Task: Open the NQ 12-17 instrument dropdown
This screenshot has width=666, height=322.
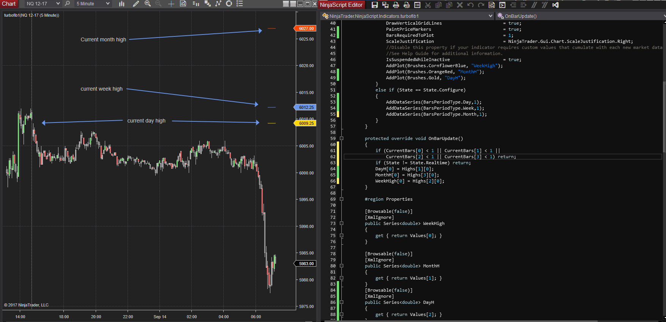Action: click(43, 4)
